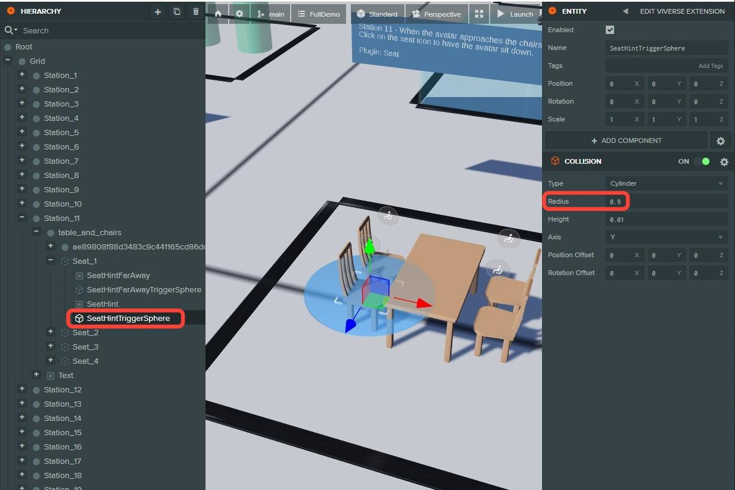Screen dimensions: 735x490
Task: Click the collision Radius input field
Action: click(x=667, y=201)
